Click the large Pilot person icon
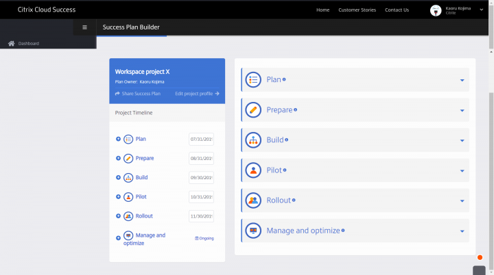The width and height of the screenshot is (494, 275). 253,170
